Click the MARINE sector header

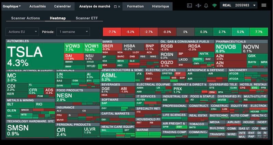tap(148, 130)
